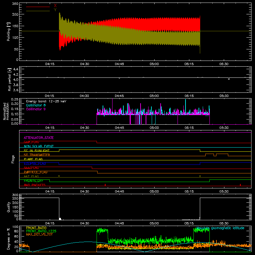Click the 05:00 tick under modulation plot
This screenshot has height=255, width=255.
coord(154,128)
